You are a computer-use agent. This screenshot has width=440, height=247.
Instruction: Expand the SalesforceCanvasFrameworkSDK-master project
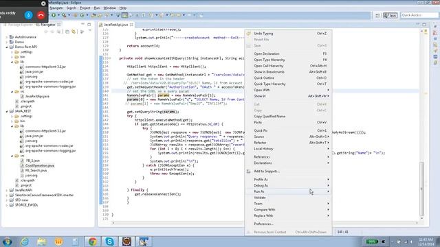pyautogui.click(x=6, y=195)
